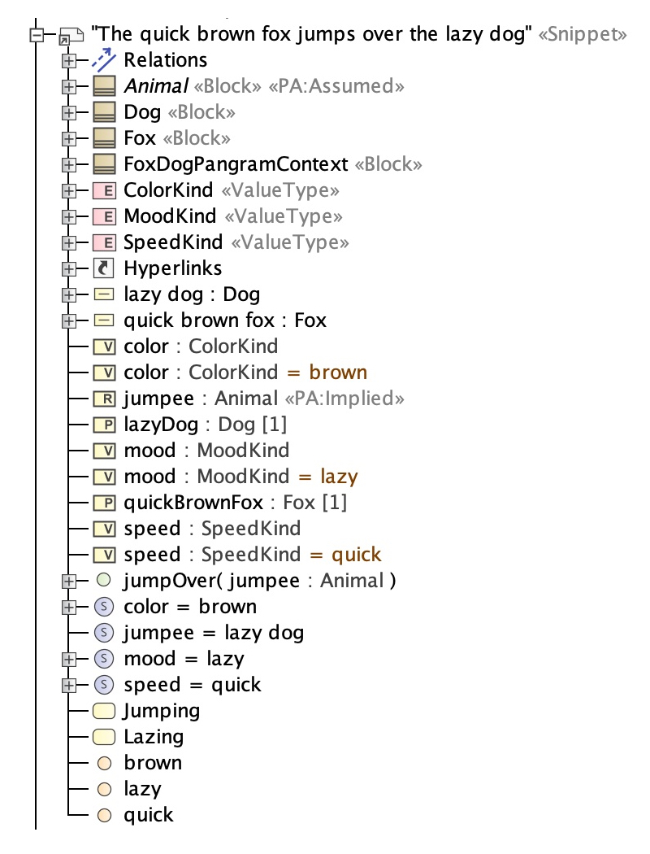This screenshot has width=650, height=854.
Task: Click the jumpee reference property icon
Action: pyautogui.click(x=103, y=399)
